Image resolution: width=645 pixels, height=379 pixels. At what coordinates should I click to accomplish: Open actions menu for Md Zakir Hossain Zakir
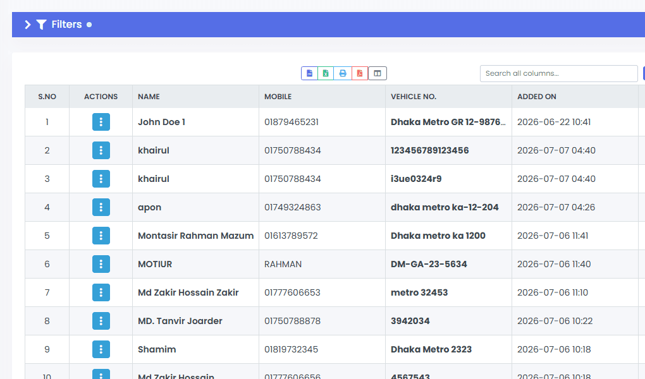(101, 292)
